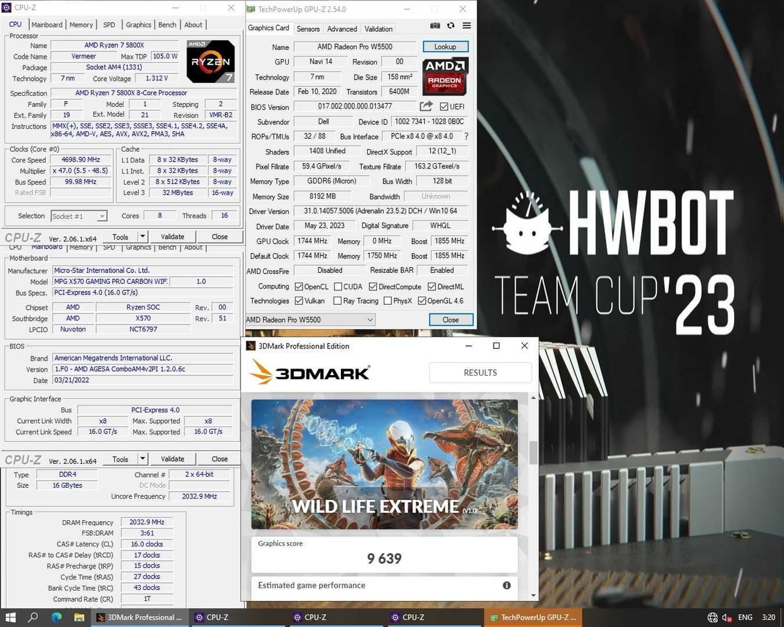Toggle DirectML checkbox

pos(431,286)
